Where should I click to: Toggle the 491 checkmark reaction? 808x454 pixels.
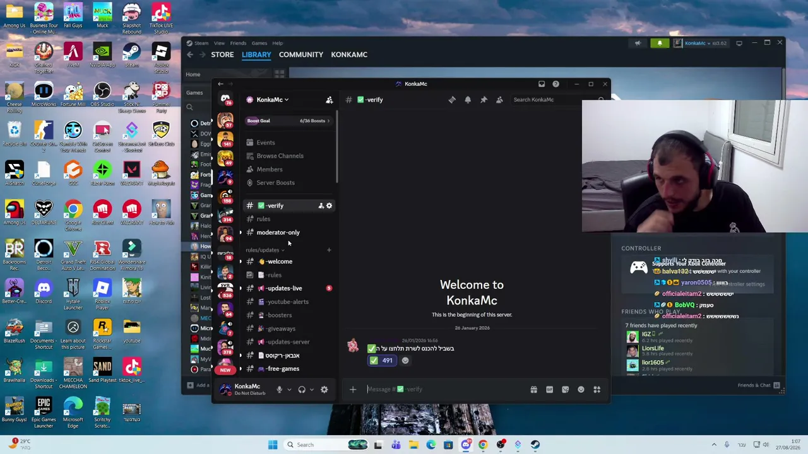pyautogui.click(x=381, y=361)
